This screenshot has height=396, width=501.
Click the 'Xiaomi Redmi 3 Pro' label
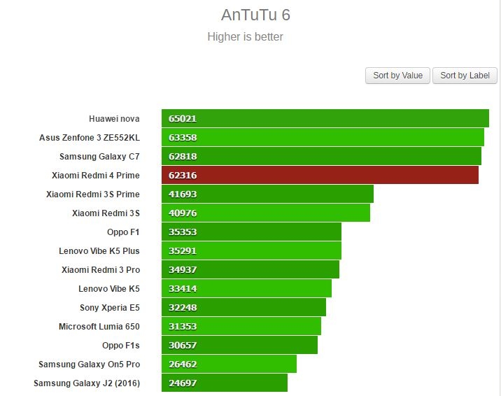(101, 269)
